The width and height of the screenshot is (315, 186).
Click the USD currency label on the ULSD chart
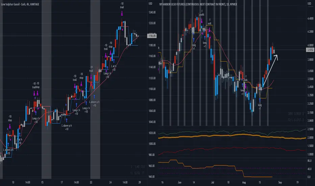pos(309,4)
